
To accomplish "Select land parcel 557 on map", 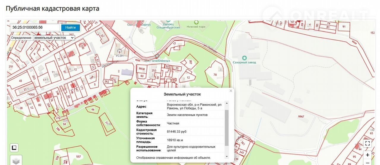I will pyautogui.click(x=79, y=156).
